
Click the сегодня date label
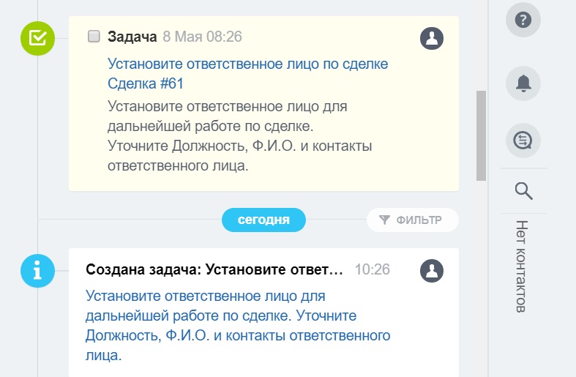tap(263, 220)
